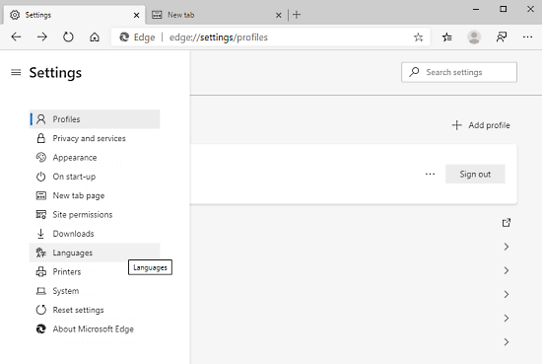
Task: Click the Sign out button
Action: point(475,174)
